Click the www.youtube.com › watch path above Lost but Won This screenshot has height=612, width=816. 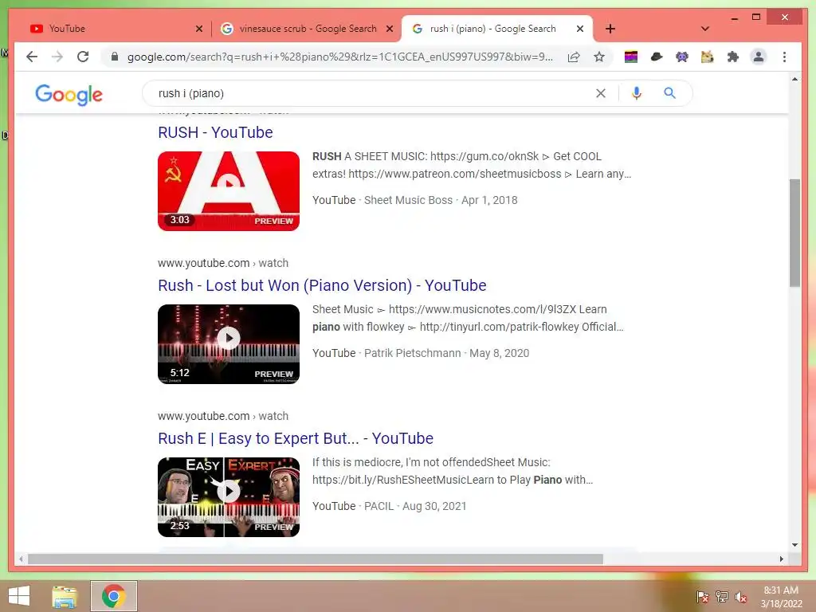click(x=223, y=263)
